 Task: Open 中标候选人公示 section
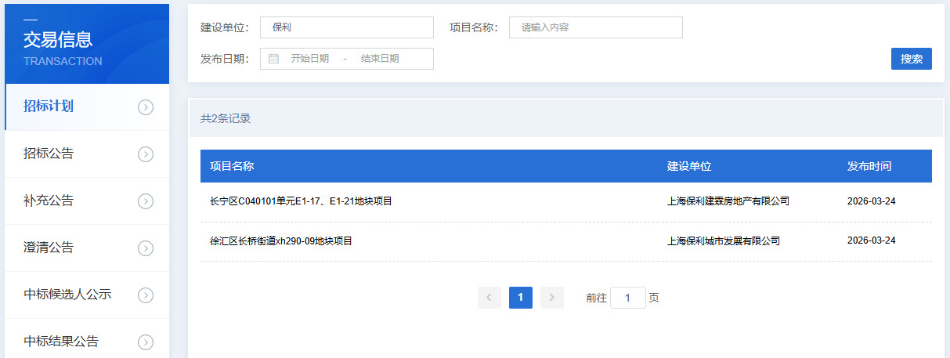(67, 295)
